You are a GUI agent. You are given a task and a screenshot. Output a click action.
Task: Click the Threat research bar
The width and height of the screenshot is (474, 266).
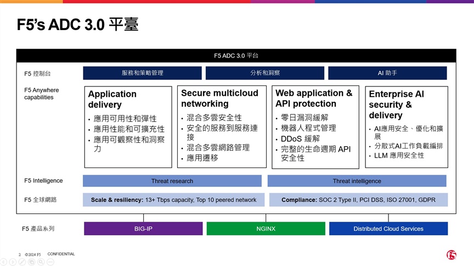click(172, 181)
